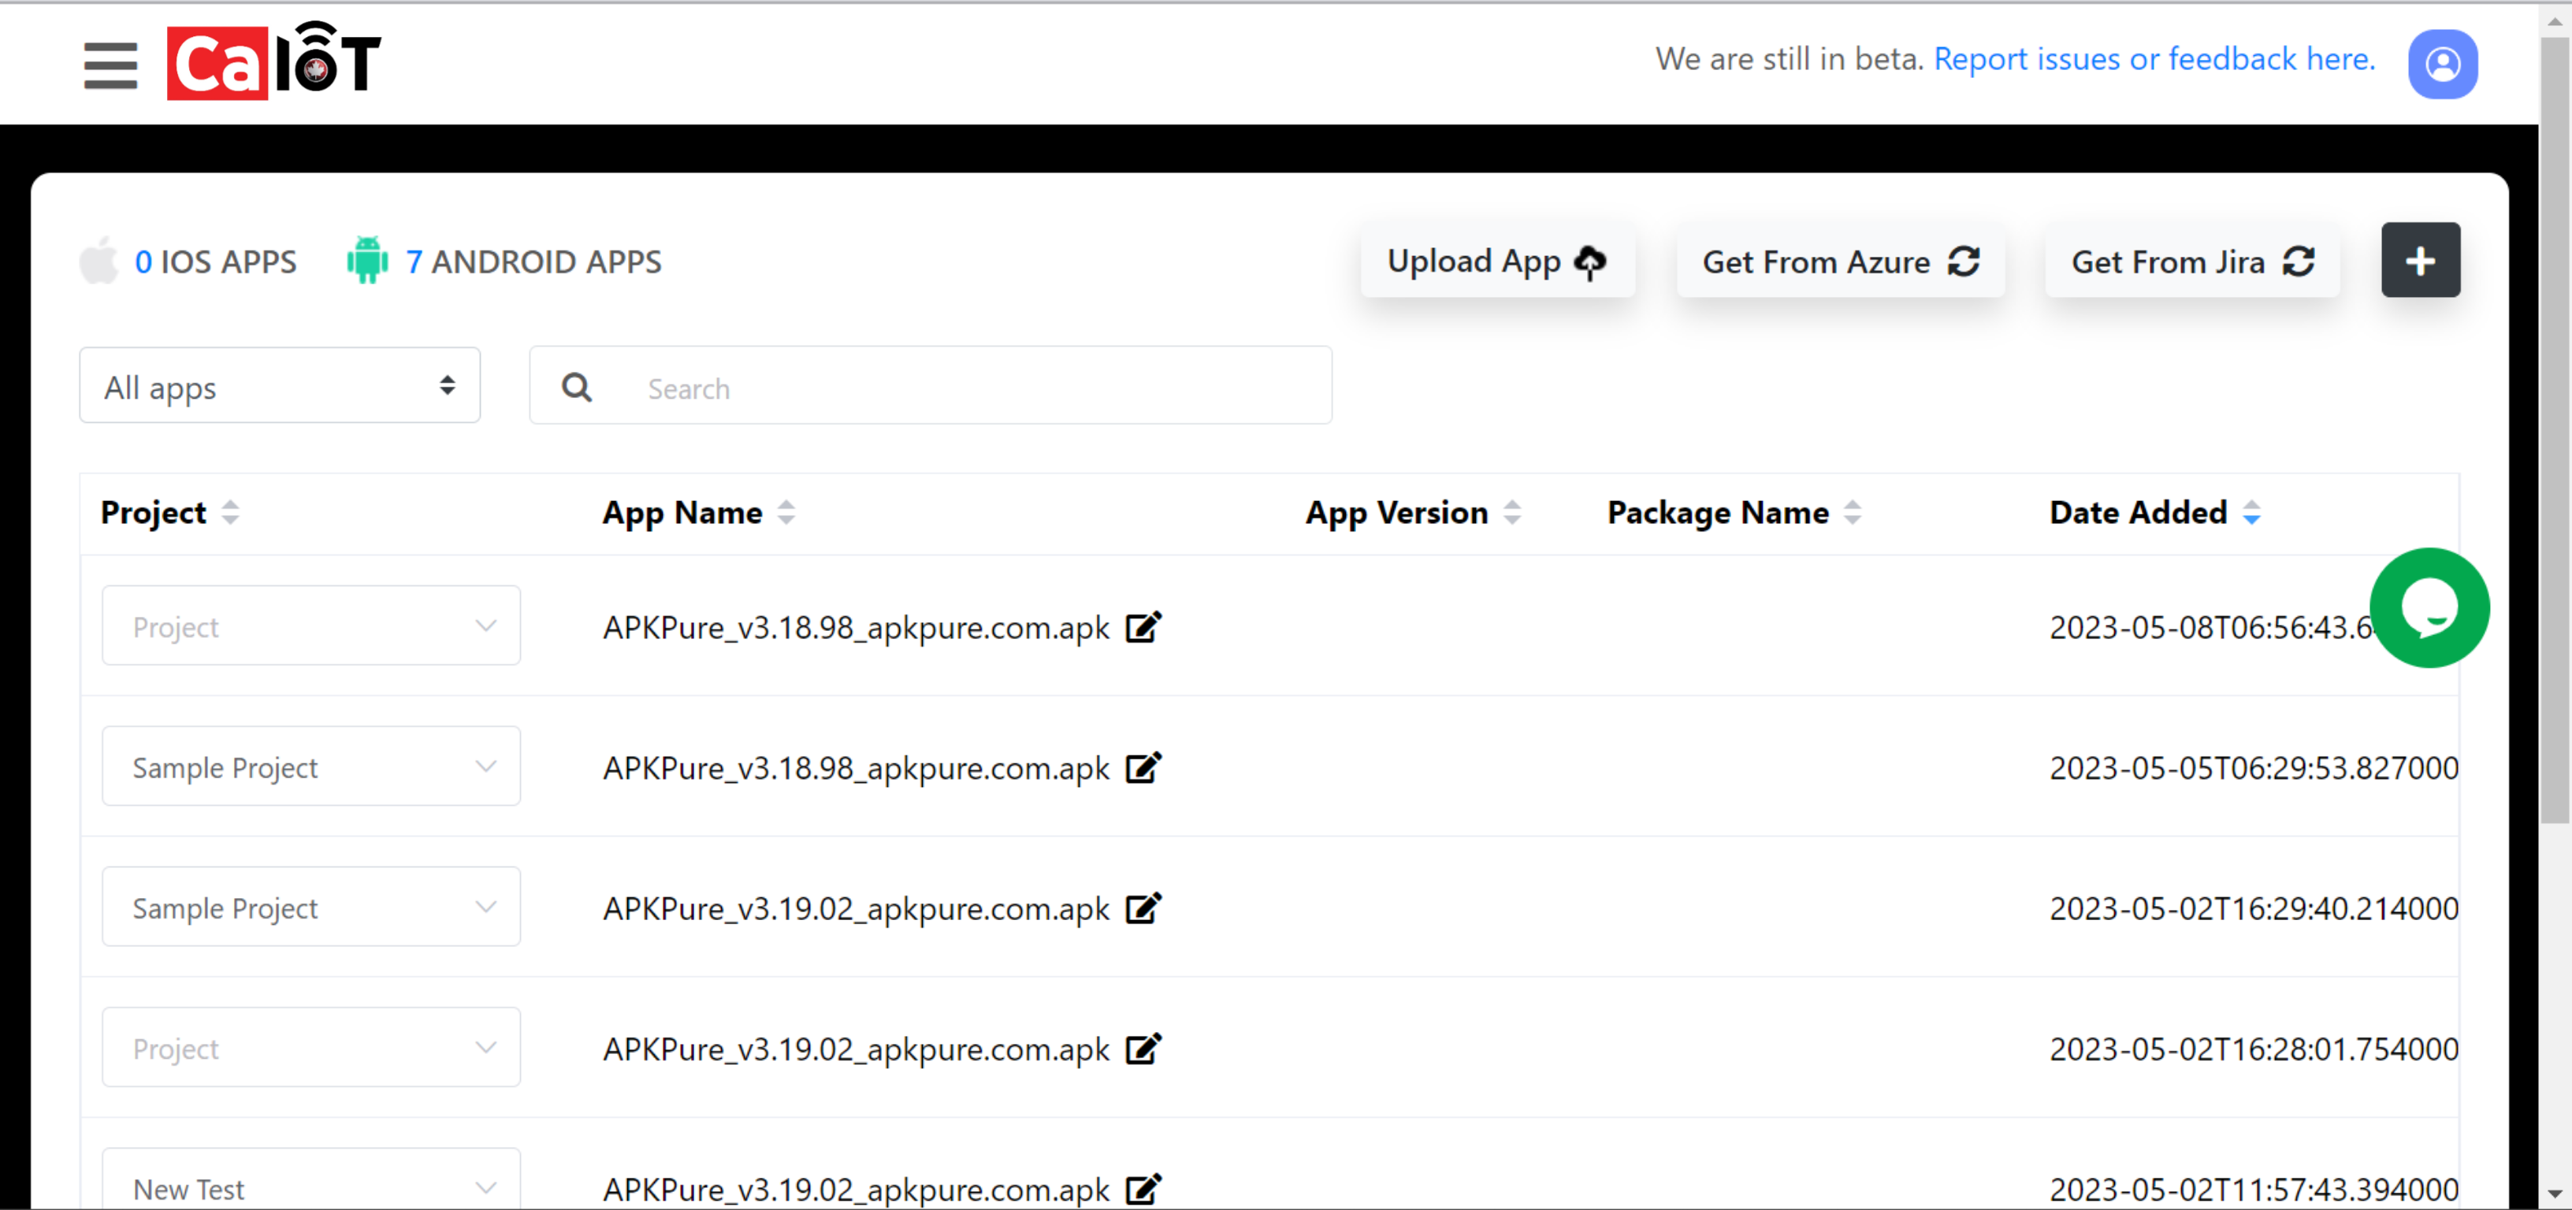Edit name of app added 2023-05-02T16:28:01
The height and width of the screenshot is (1210, 2572).
[1143, 1049]
